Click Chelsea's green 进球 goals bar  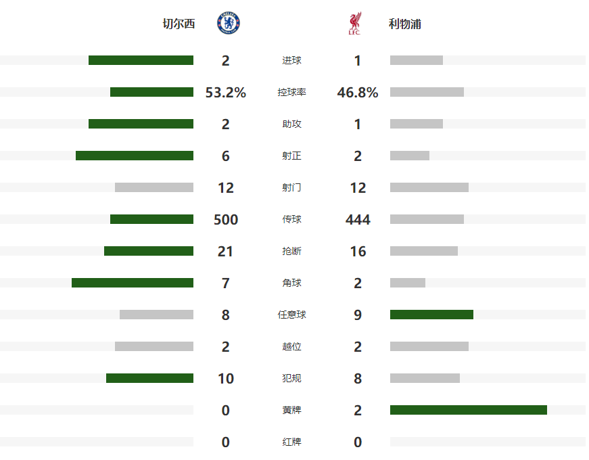tap(141, 60)
